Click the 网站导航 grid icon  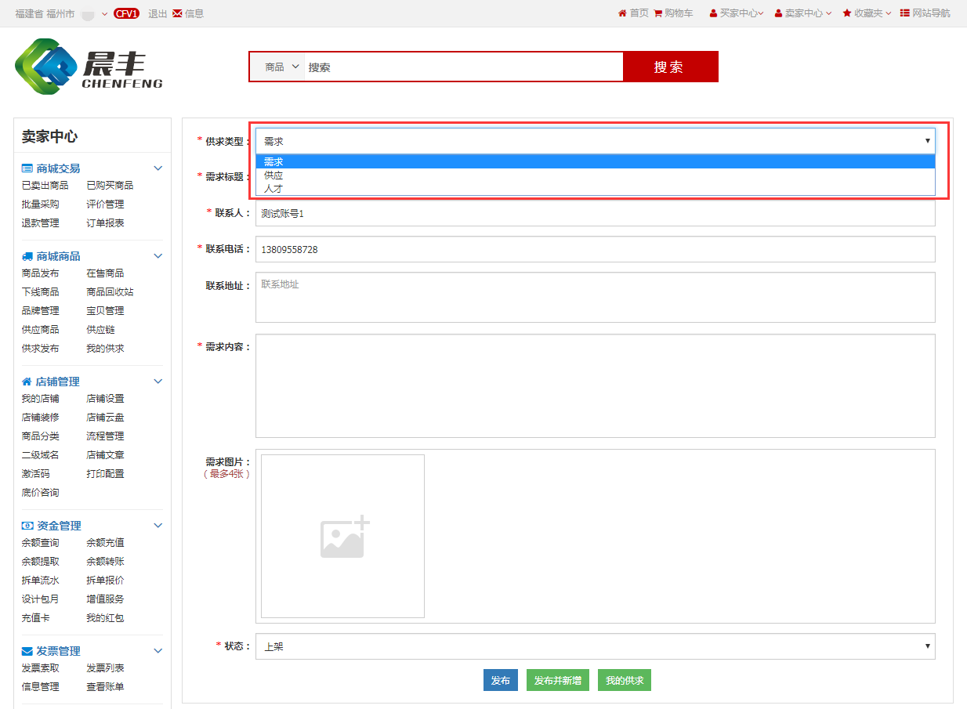(904, 13)
